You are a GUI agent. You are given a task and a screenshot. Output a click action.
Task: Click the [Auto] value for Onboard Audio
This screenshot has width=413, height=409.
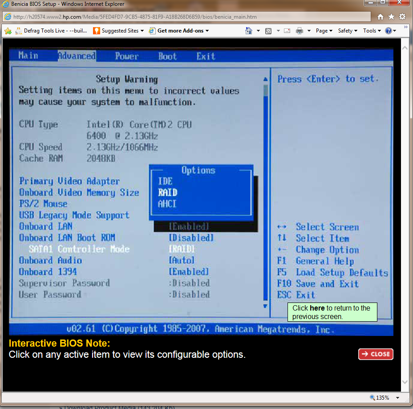182,261
